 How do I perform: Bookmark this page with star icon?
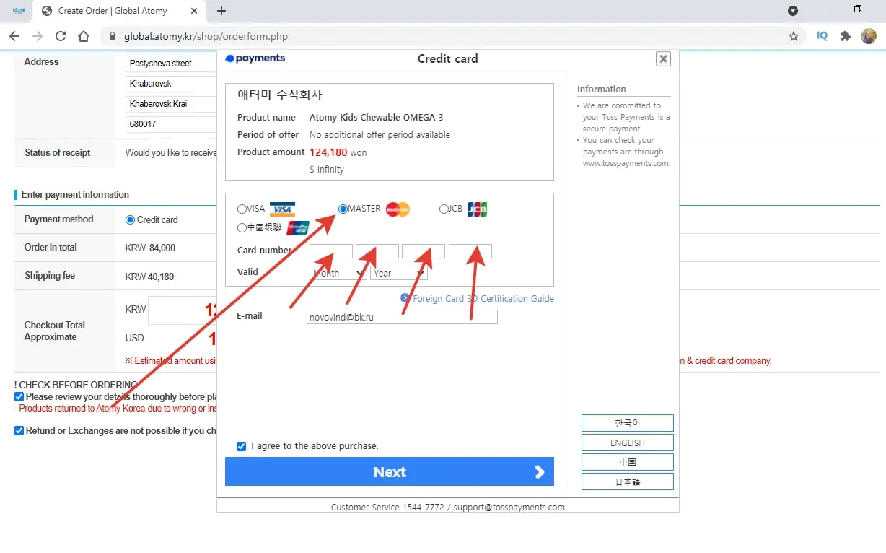(794, 36)
